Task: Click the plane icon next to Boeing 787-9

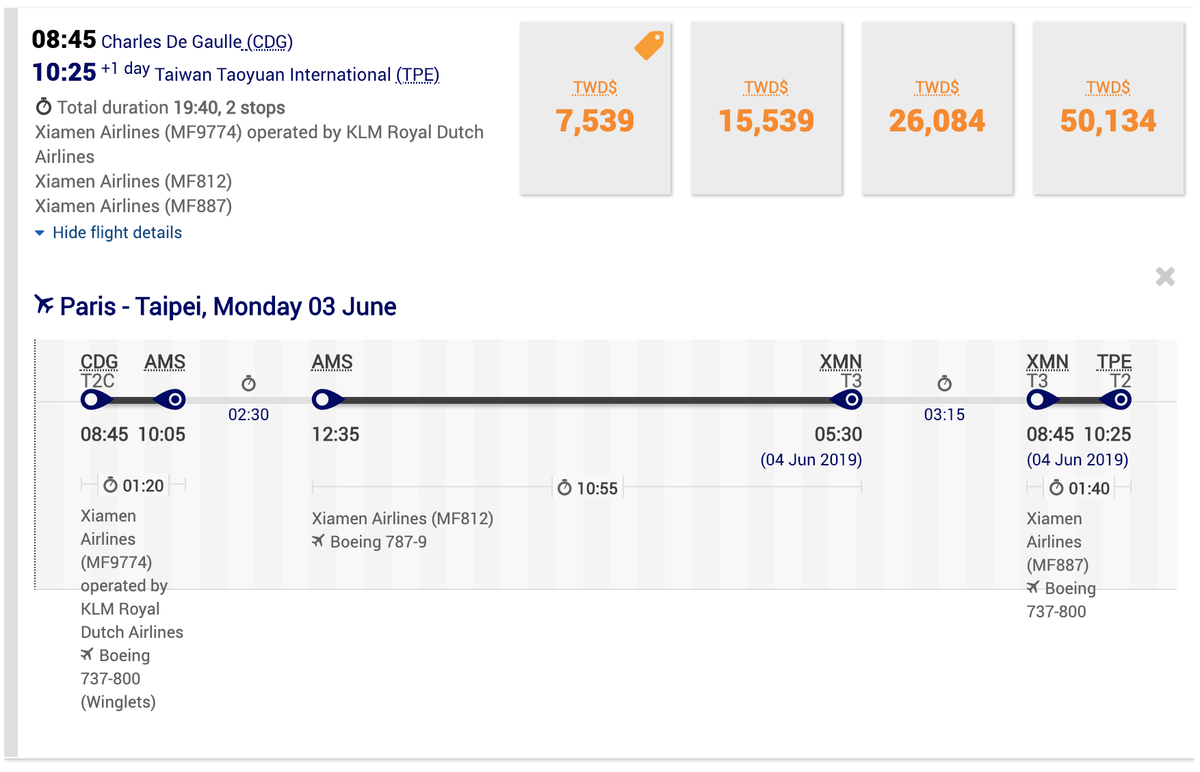Action: point(318,541)
